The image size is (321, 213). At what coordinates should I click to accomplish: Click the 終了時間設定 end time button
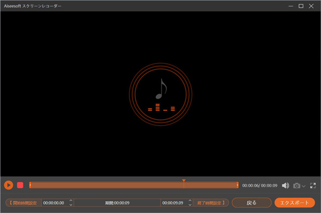coord(211,203)
